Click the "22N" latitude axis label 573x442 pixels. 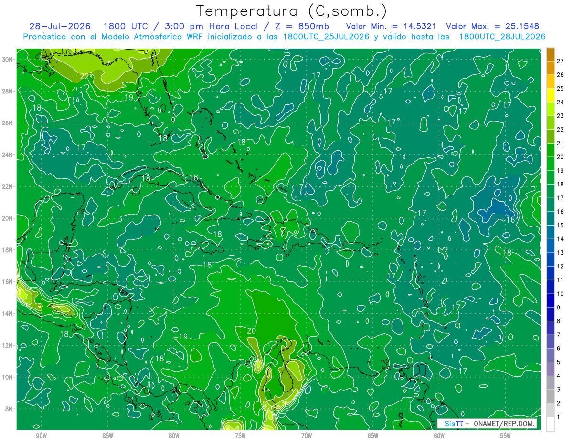click(8, 186)
